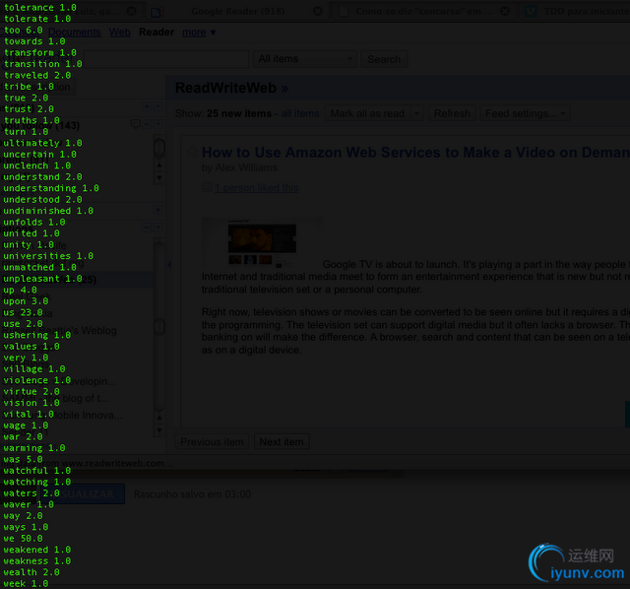630x589 pixels.
Task: Open dropdown arrow beside 'you follow (143)'
Action: 158,124
